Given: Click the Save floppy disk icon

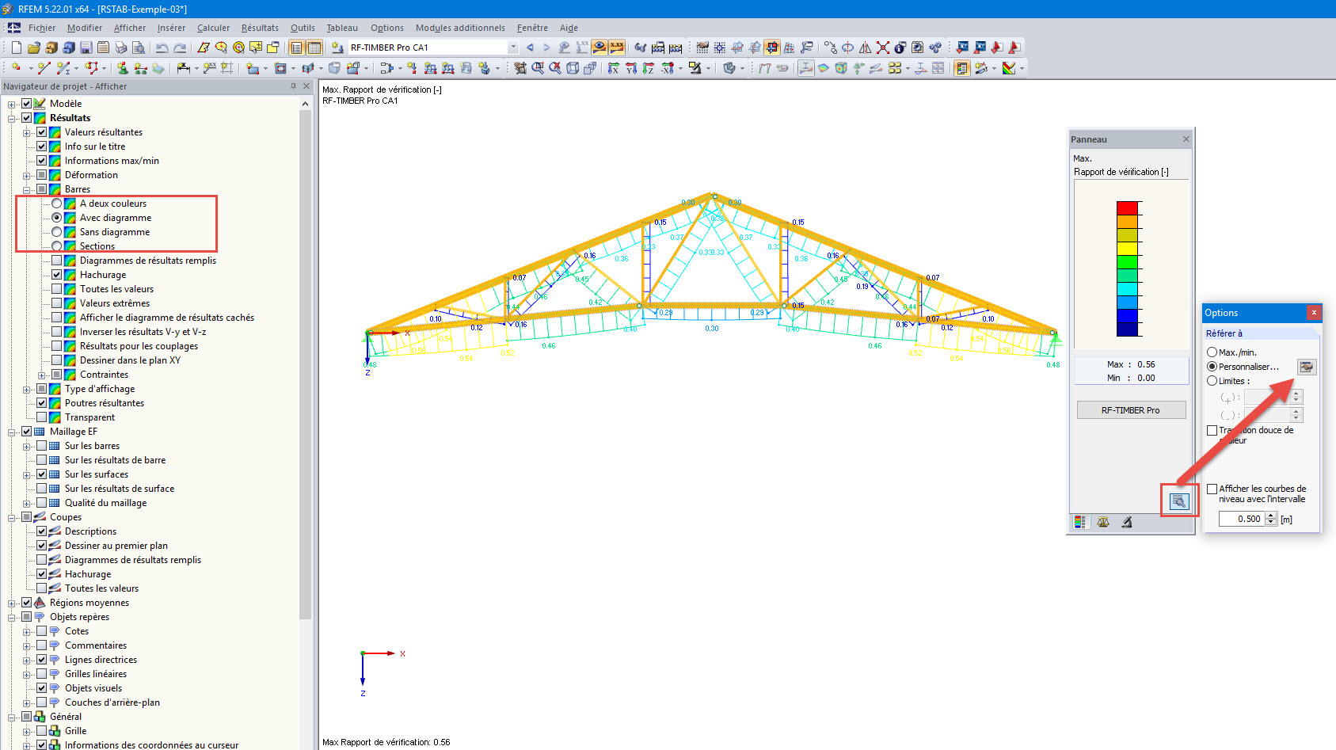Looking at the screenshot, I should pos(86,48).
